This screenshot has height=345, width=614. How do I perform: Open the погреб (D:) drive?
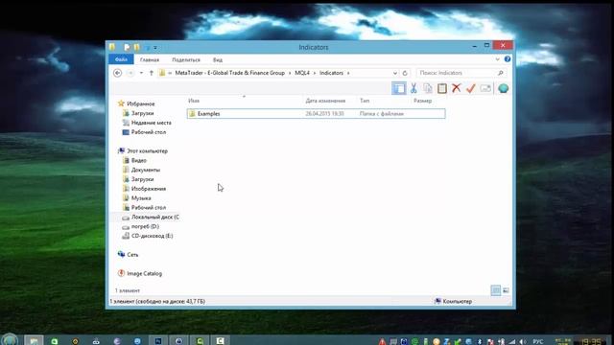(145, 226)
